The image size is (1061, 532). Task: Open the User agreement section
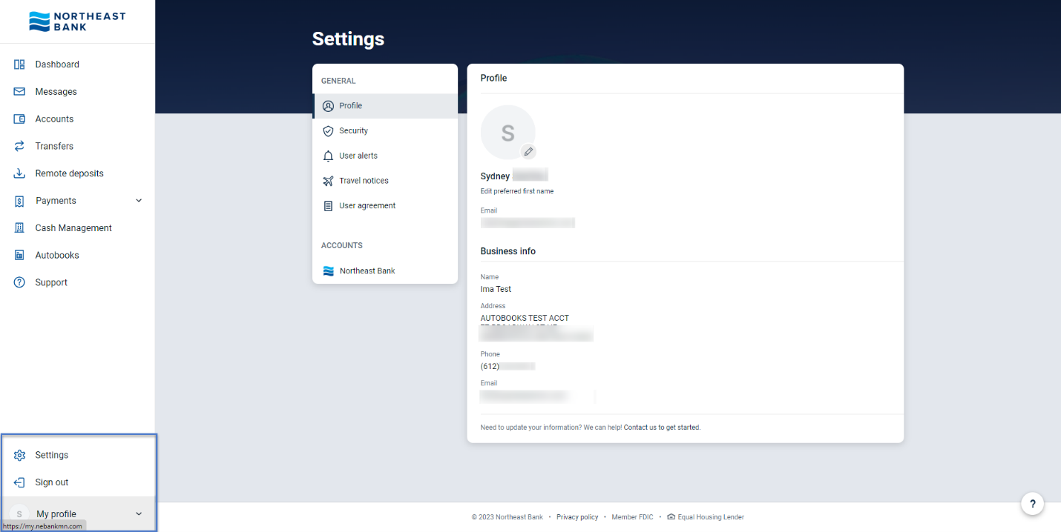point(367,206)
